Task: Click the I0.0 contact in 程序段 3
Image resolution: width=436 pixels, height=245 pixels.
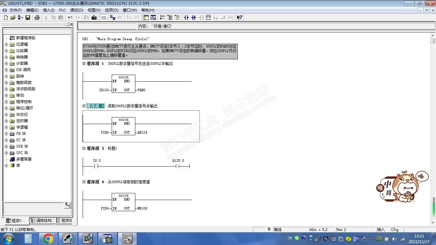Action: tap(96, 166)
